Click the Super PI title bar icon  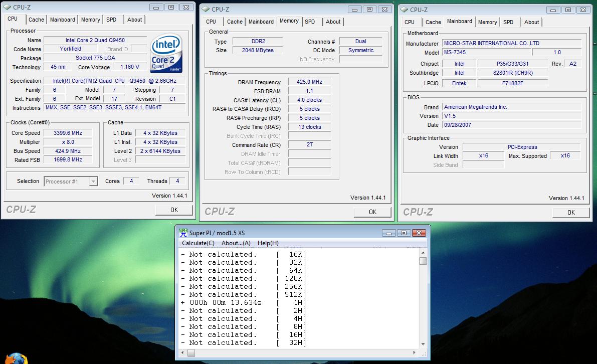coord(183,233)
